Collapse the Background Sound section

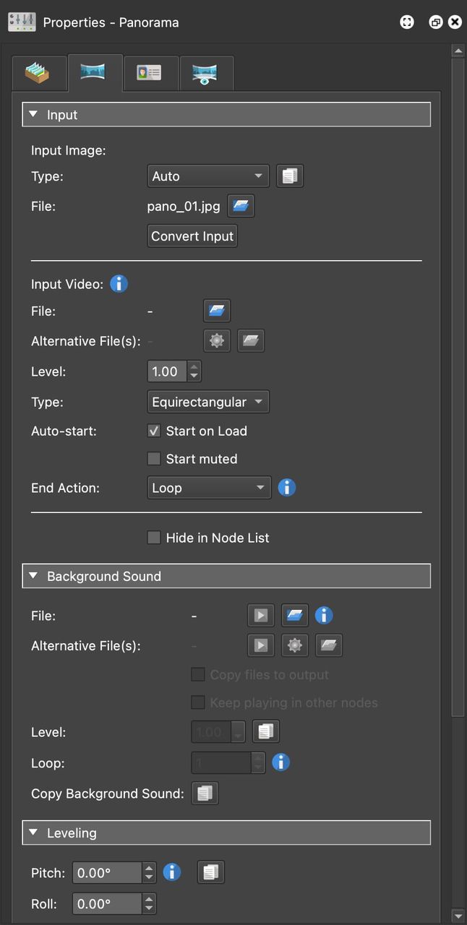(x=33, y=577)
